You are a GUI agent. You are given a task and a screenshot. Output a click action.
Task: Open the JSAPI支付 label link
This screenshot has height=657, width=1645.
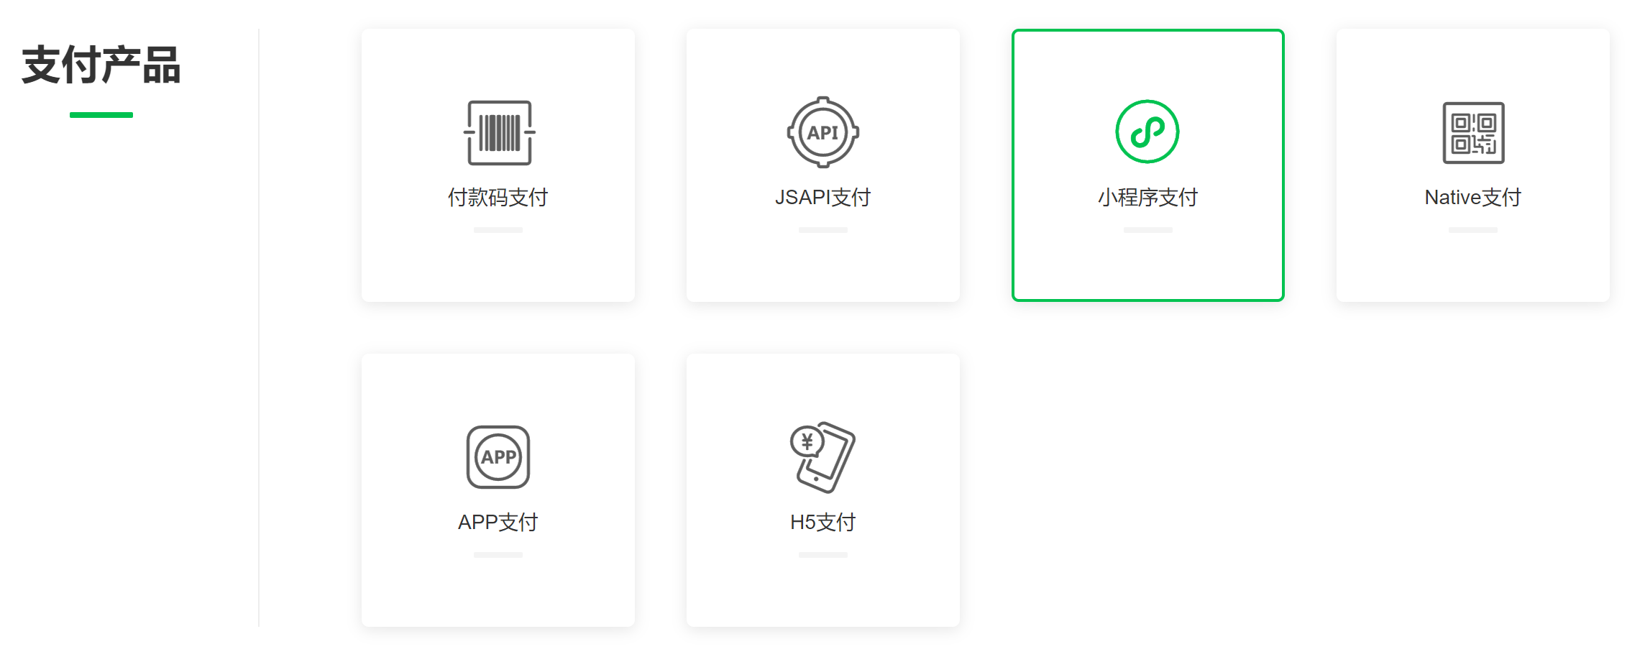pyautogui.click(x=822, y=197)
